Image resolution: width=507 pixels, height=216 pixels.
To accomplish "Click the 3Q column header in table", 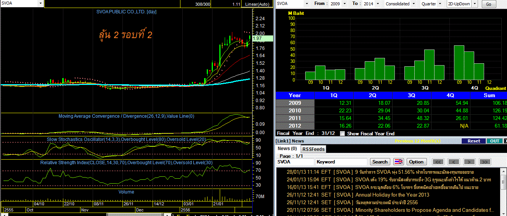I will (412, 95).
